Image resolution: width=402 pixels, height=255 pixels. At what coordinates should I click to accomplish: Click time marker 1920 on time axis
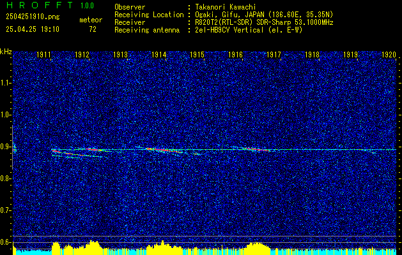tap(389, 54)
